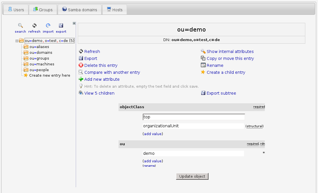Click the wrench icon for Show internal attributes
The width and height of the screenshot is (318, 193).
[x=203, y=52]
